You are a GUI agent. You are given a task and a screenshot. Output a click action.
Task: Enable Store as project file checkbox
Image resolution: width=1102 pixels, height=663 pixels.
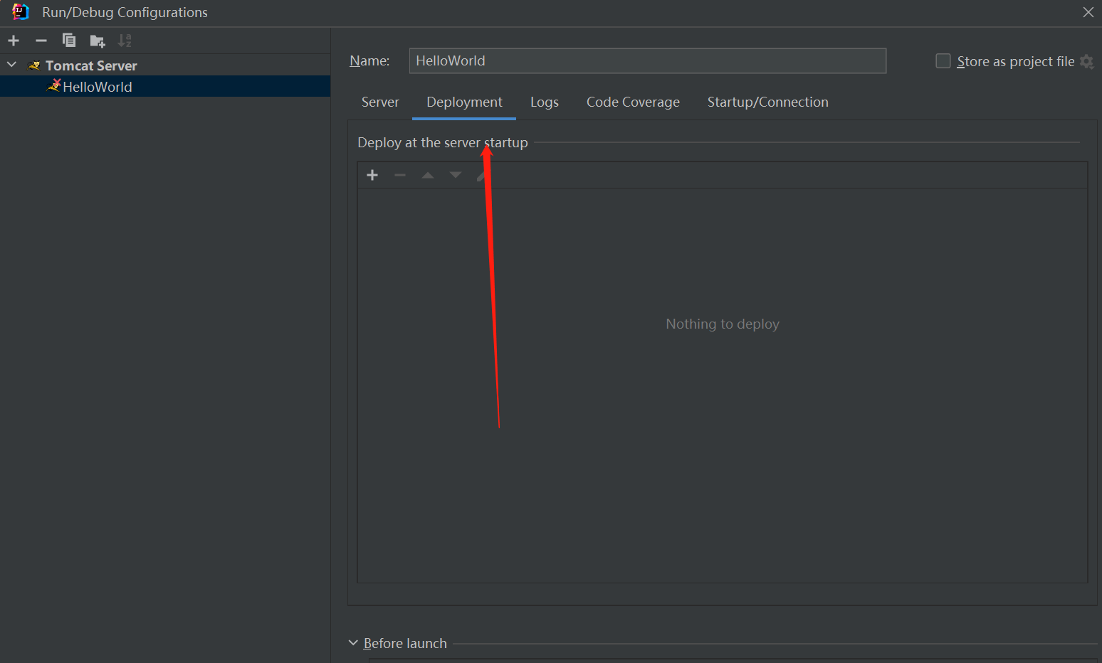coord(943,61)
